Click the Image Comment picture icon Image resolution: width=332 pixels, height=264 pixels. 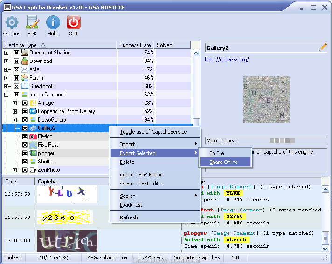point(25,95)
